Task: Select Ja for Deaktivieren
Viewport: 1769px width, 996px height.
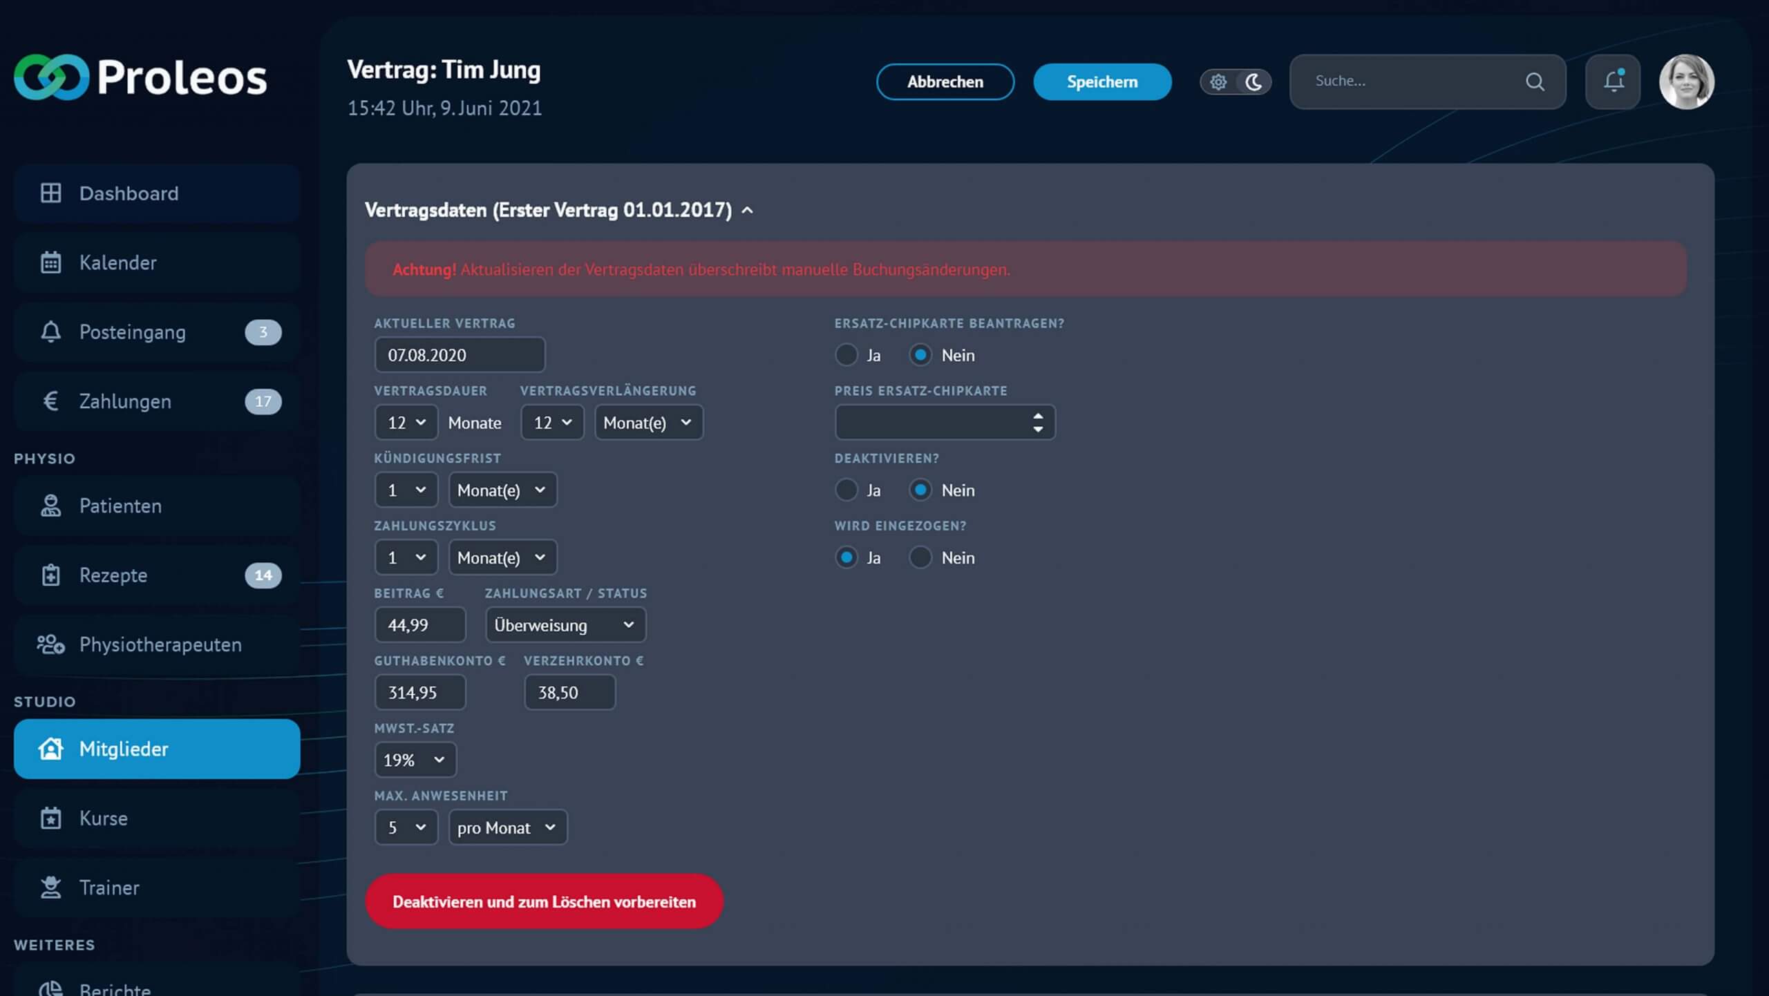Action: (x=846, y=490)
